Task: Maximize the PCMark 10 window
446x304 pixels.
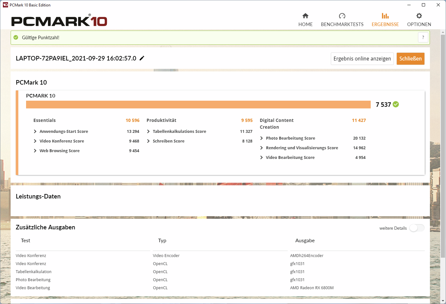Action: pos(423,5)
